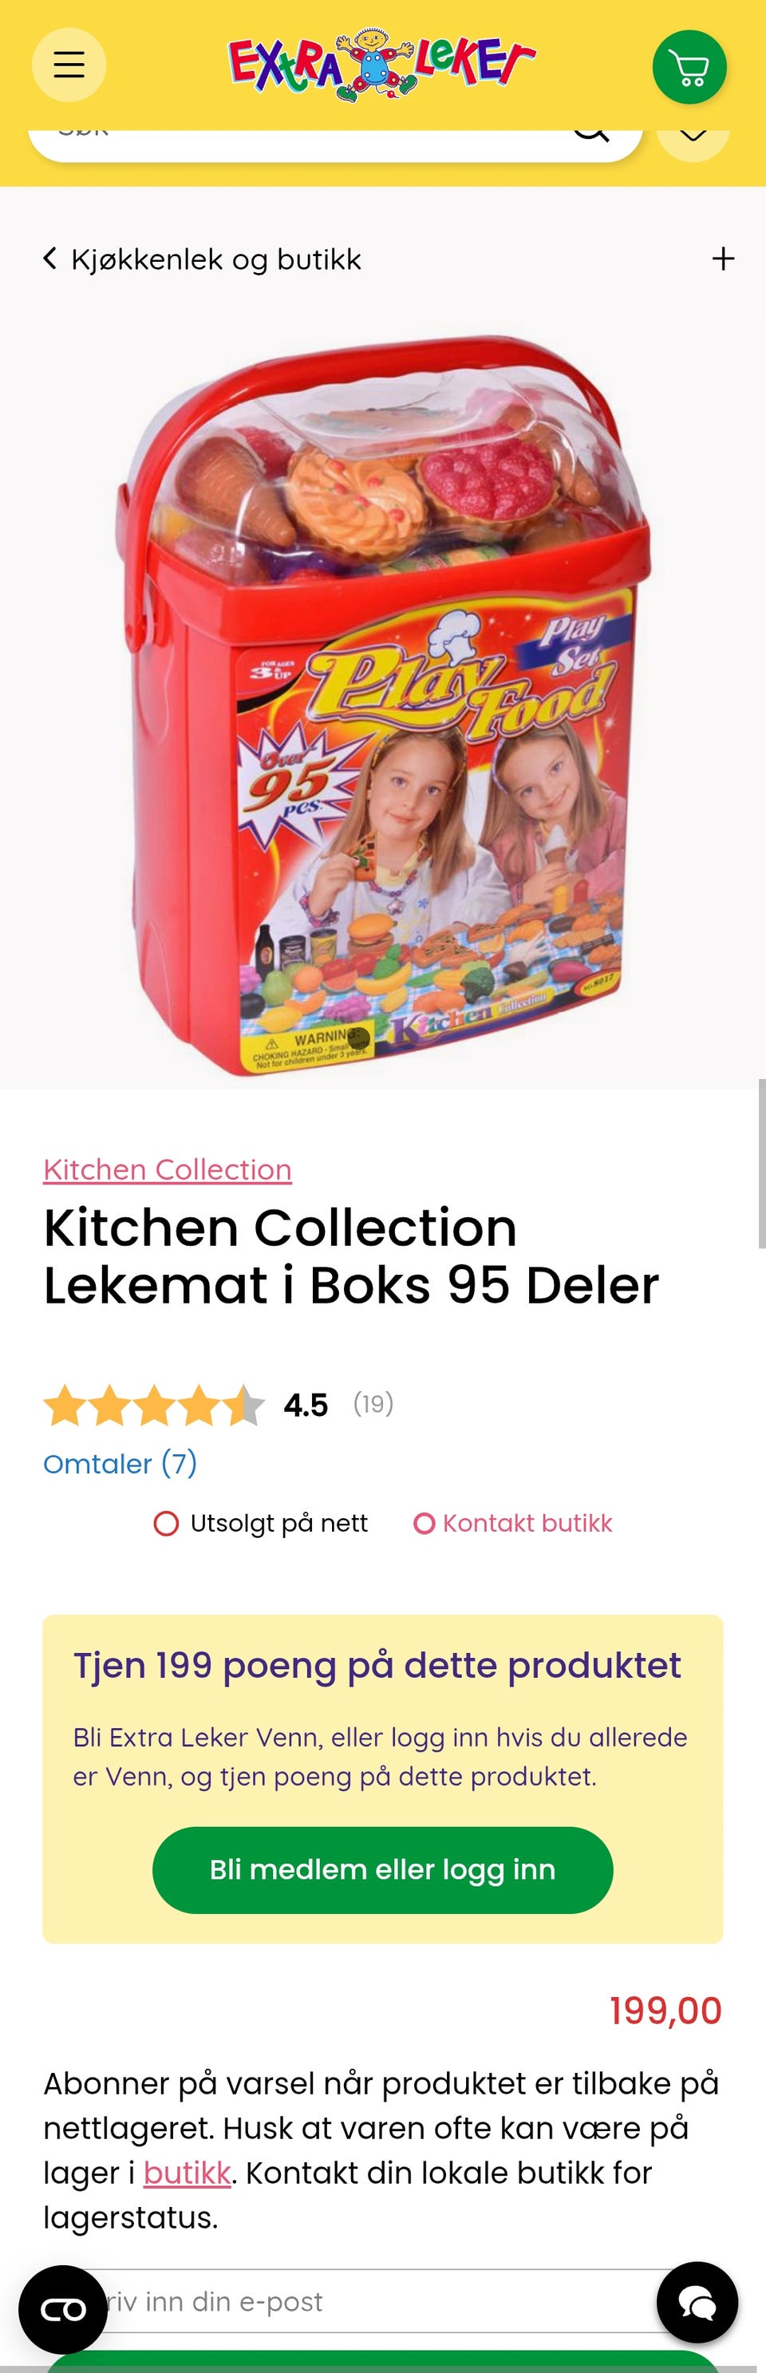
Task: Open Omtaler (7) reviews
Action: (120, 1463)
